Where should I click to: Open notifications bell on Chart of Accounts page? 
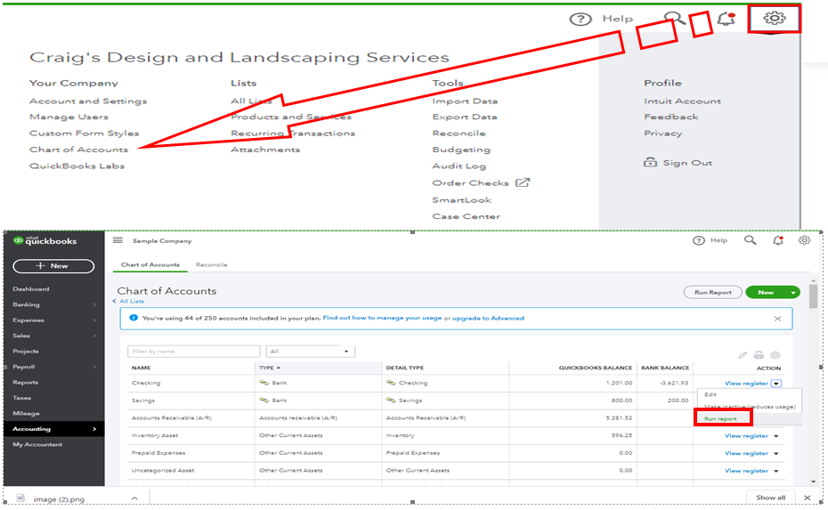coord(778,240)
